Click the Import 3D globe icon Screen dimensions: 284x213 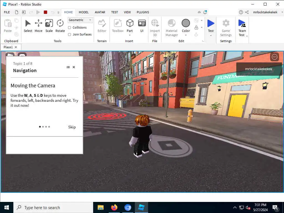coord(155,23)
